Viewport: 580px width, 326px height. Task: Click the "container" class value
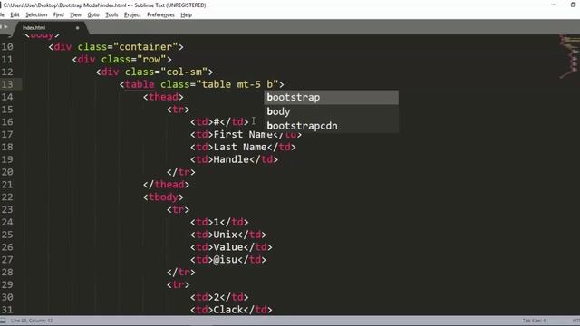click(146, 47)
